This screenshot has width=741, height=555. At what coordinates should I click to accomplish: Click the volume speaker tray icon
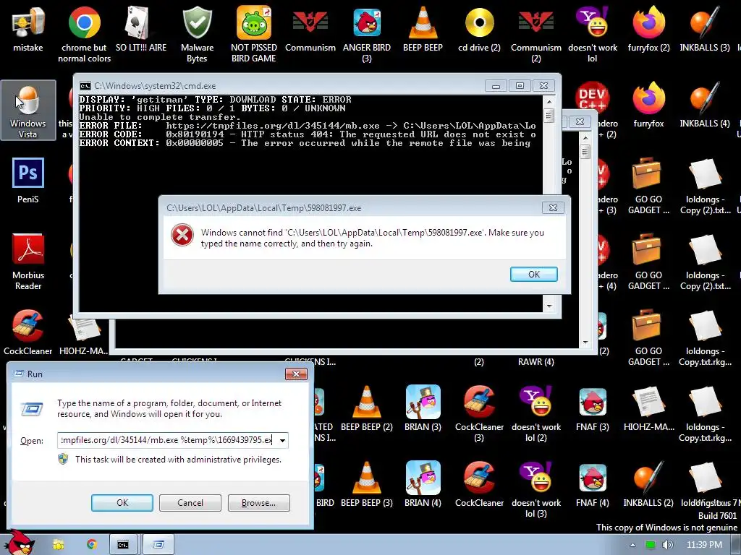point(667,545)
